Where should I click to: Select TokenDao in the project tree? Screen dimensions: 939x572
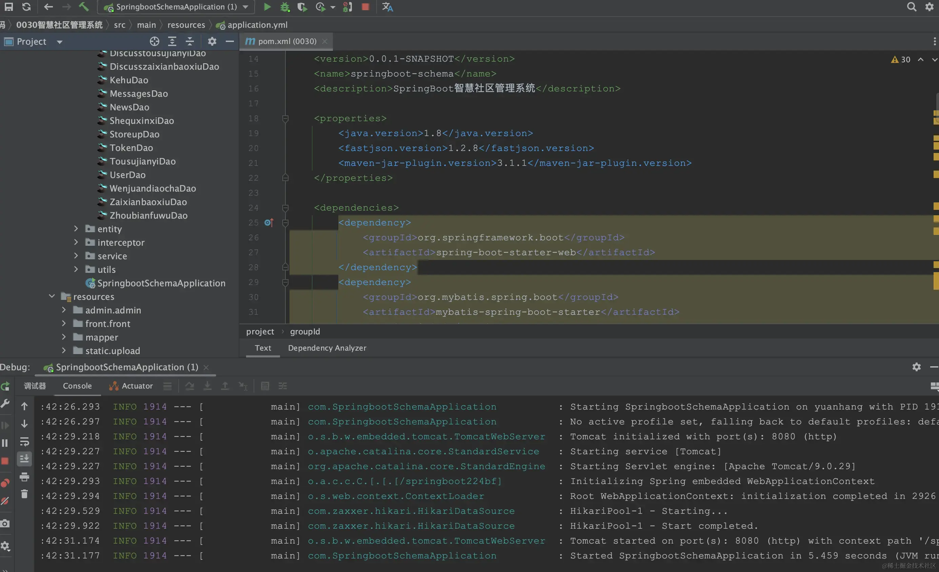[131, 148]
